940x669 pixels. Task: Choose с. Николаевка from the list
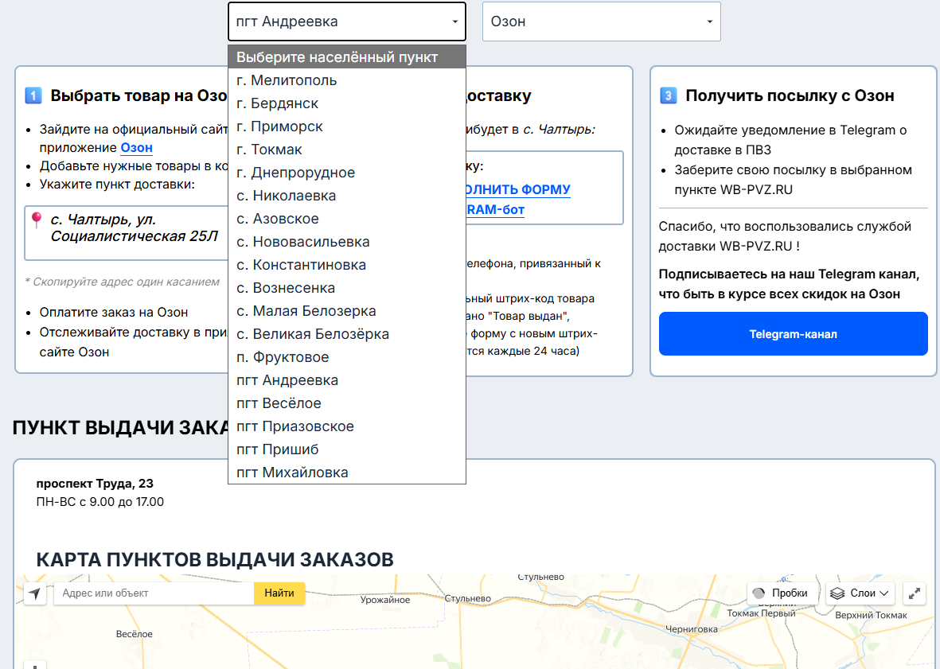pos(347,195)
